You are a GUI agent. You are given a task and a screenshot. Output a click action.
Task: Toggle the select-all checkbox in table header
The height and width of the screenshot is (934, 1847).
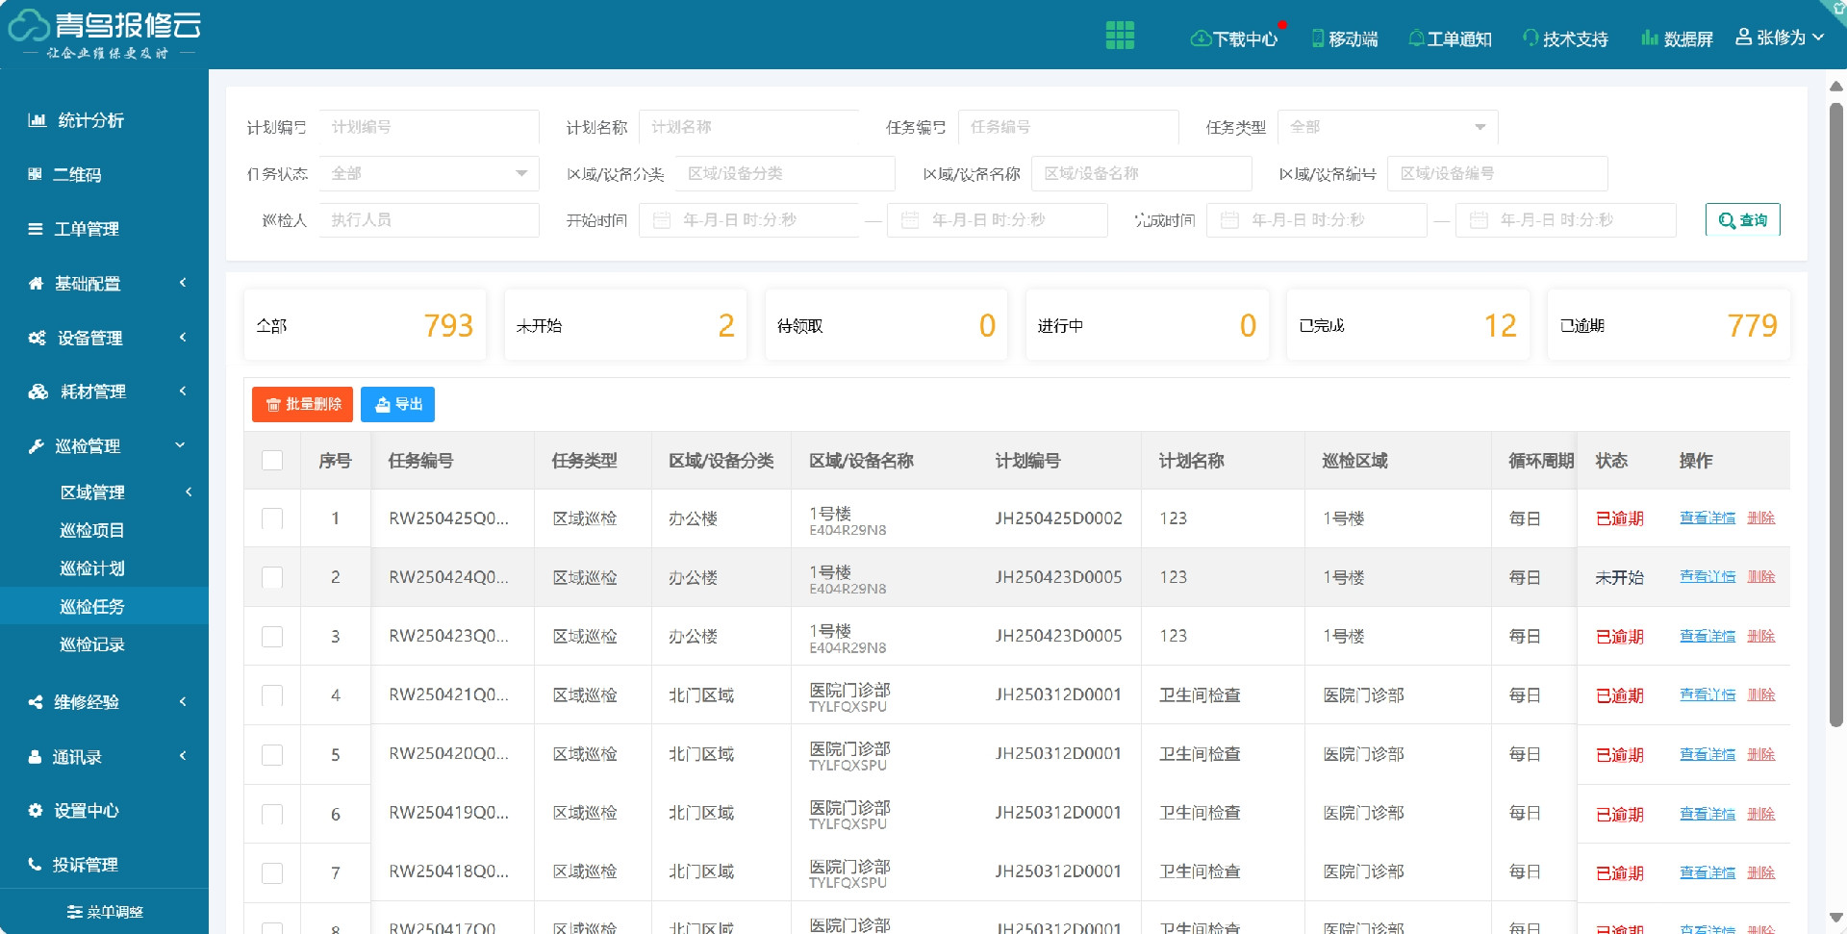coord(272,461)
